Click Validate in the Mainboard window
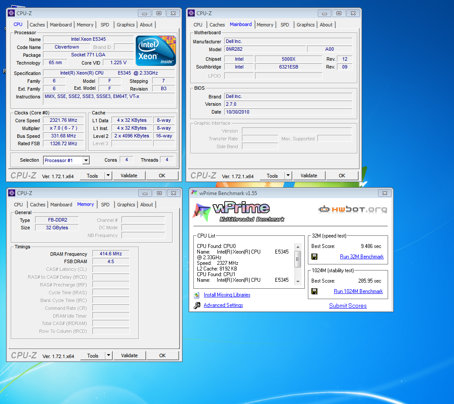The image size is (454, 404). pyautogui.click(x=309, y=176)
